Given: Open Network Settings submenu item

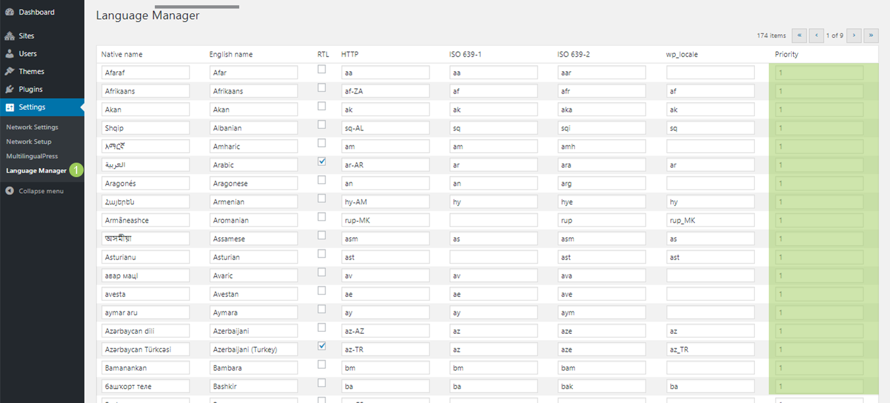Looking at the screenshot, I should point(32,127).
